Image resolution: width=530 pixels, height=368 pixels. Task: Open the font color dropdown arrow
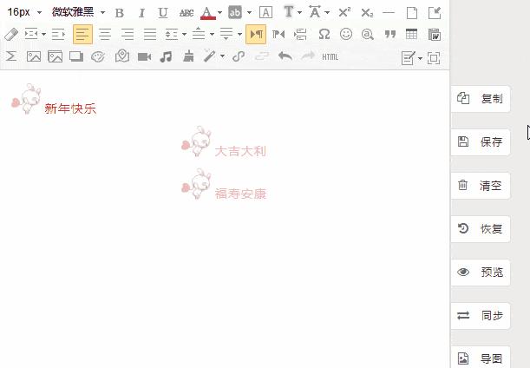[220, 13]
